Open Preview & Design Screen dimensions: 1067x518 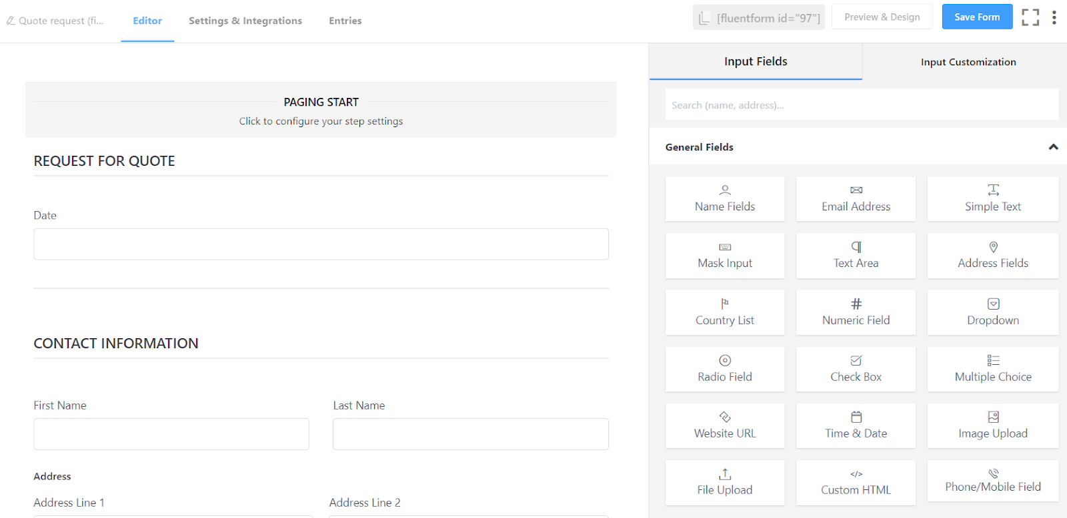point(882,17)
